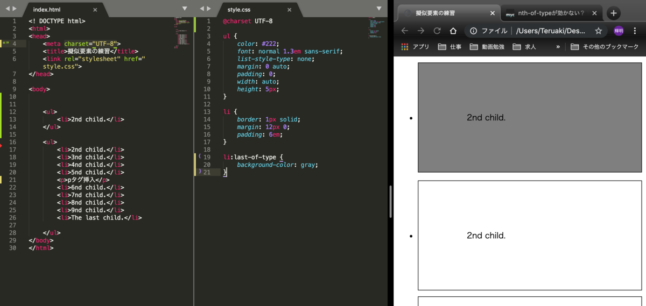
Task: Click the /Users/Teruaki/Des... address field
Action: tap(550, 31)
